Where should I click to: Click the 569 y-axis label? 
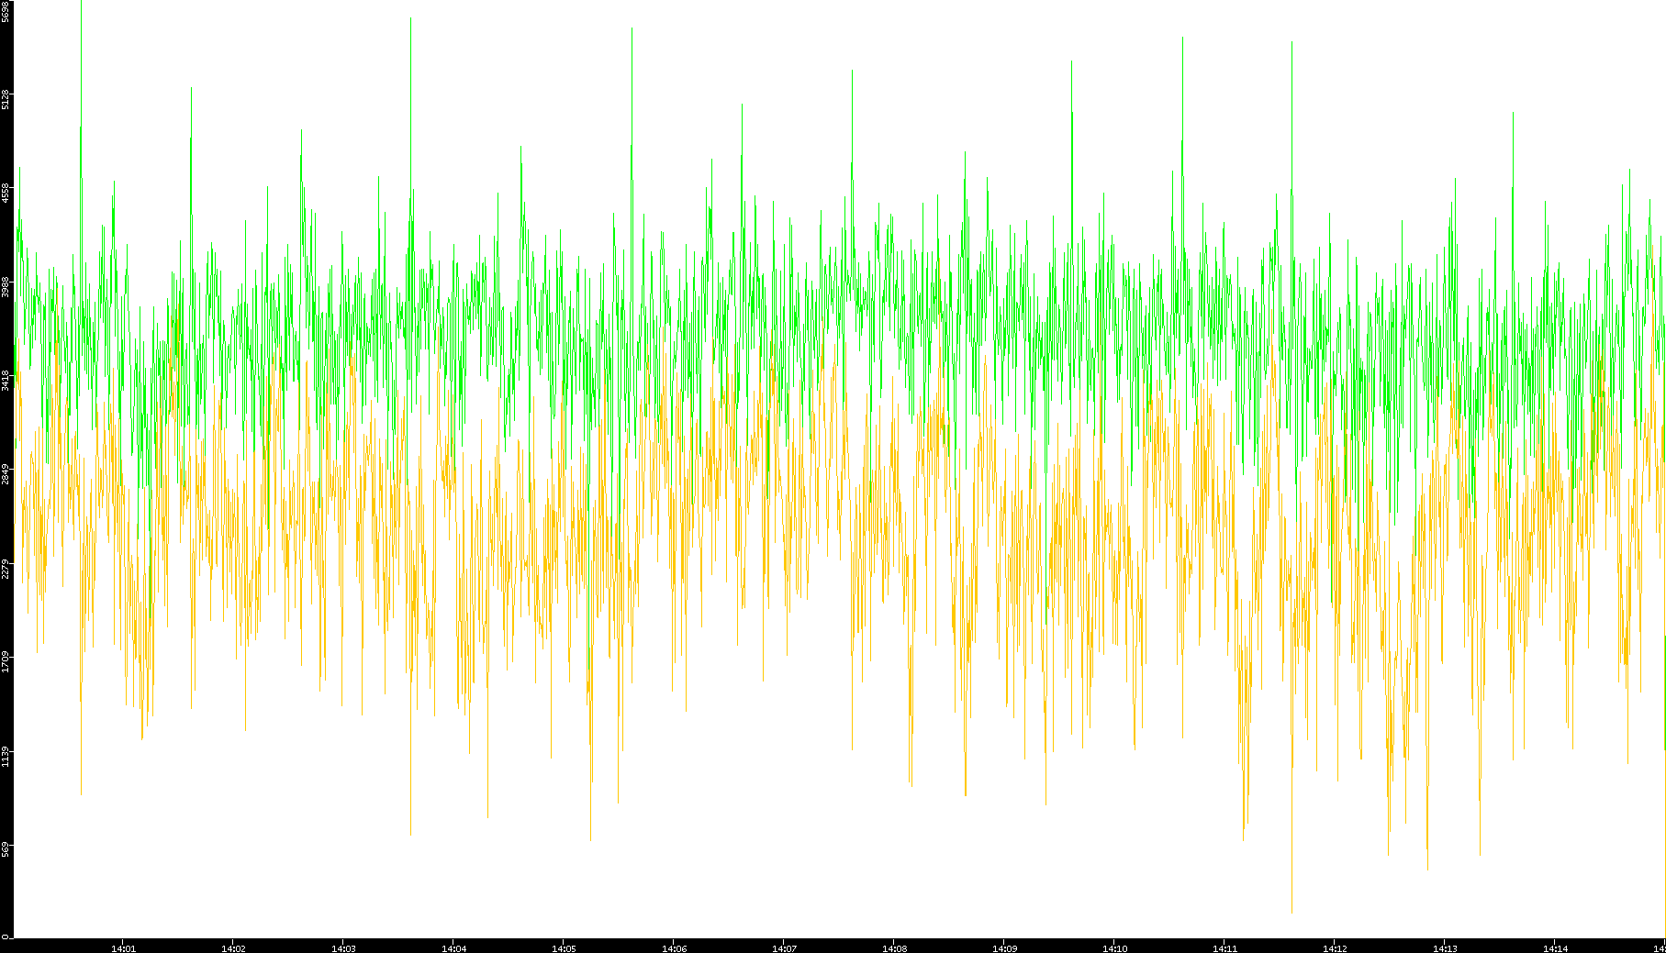6,849
